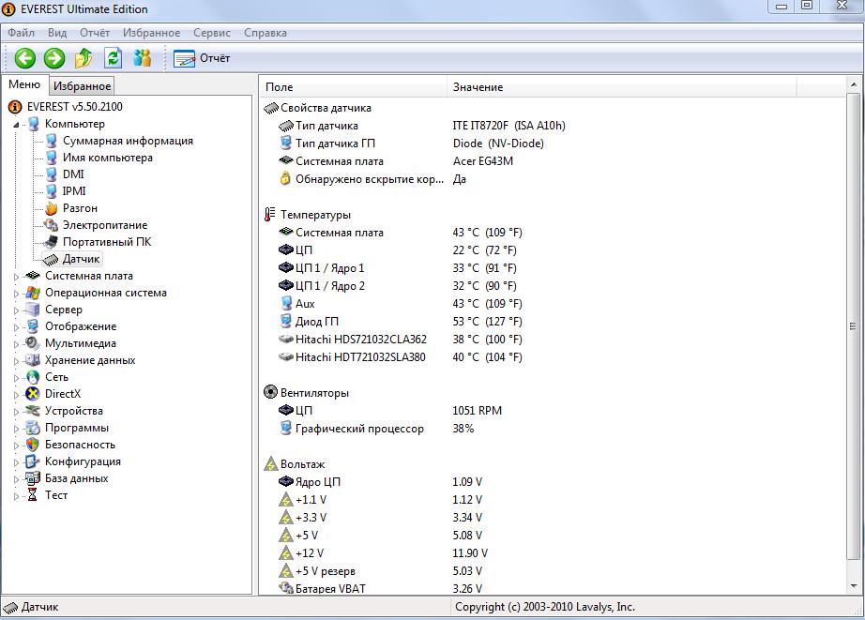Open the Электропитание tree item
This screenshot has height=620, width=865.
coord(104,225)
